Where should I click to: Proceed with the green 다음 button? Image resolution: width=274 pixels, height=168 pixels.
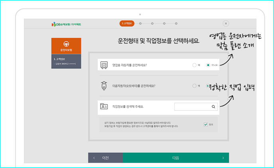coord(176,158)
